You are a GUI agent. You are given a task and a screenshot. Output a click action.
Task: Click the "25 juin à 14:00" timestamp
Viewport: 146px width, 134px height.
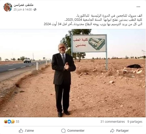coord(23,9)
